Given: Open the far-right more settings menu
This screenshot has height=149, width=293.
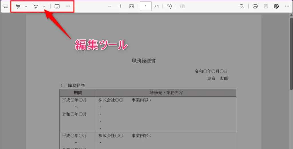Looking at the screenshot, I should tap(287, 6).
